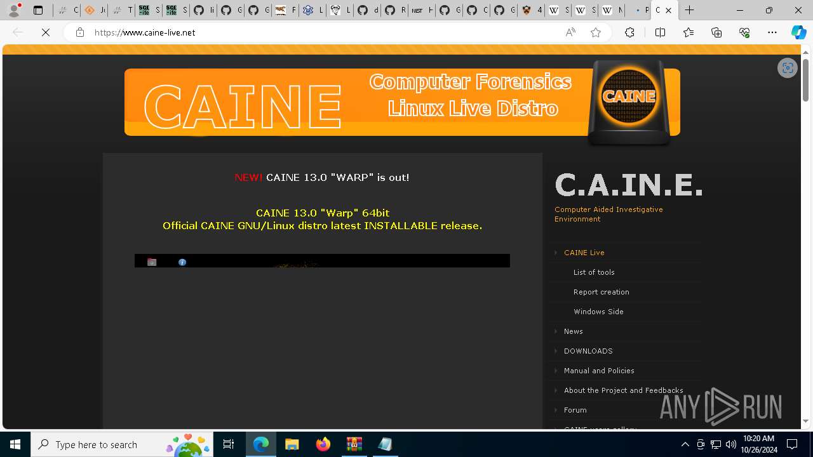This screenshot has height=457, width=813.
Task: Open Manual and Policies page
Action: click(x=599, y=371)
